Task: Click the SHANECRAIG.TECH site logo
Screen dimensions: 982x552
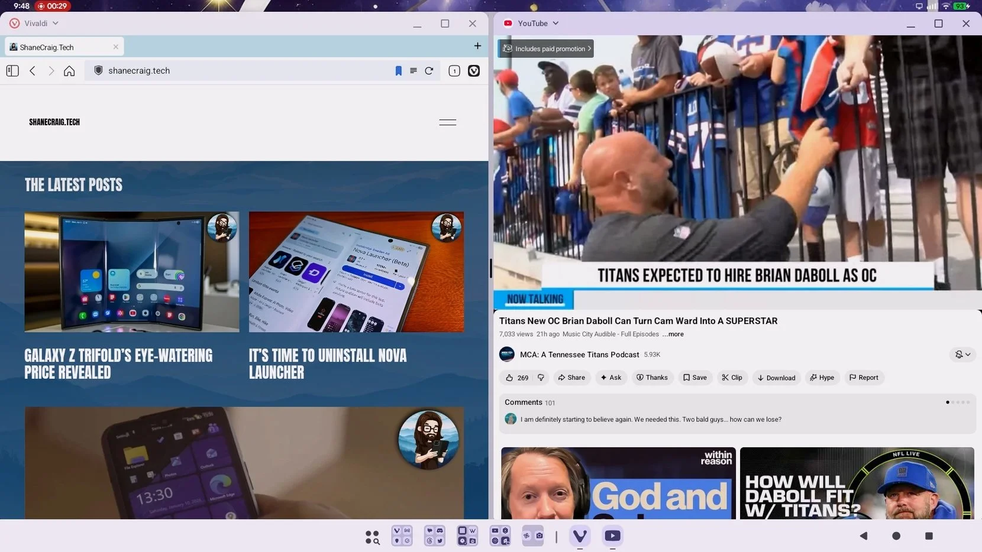Action: click(54, 122)
